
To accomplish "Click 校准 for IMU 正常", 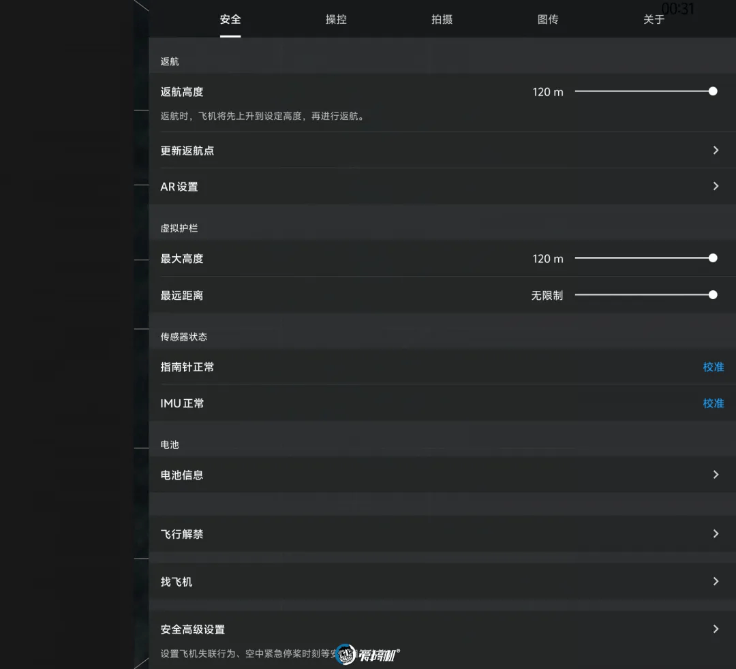I will click(x=713, y=403).
